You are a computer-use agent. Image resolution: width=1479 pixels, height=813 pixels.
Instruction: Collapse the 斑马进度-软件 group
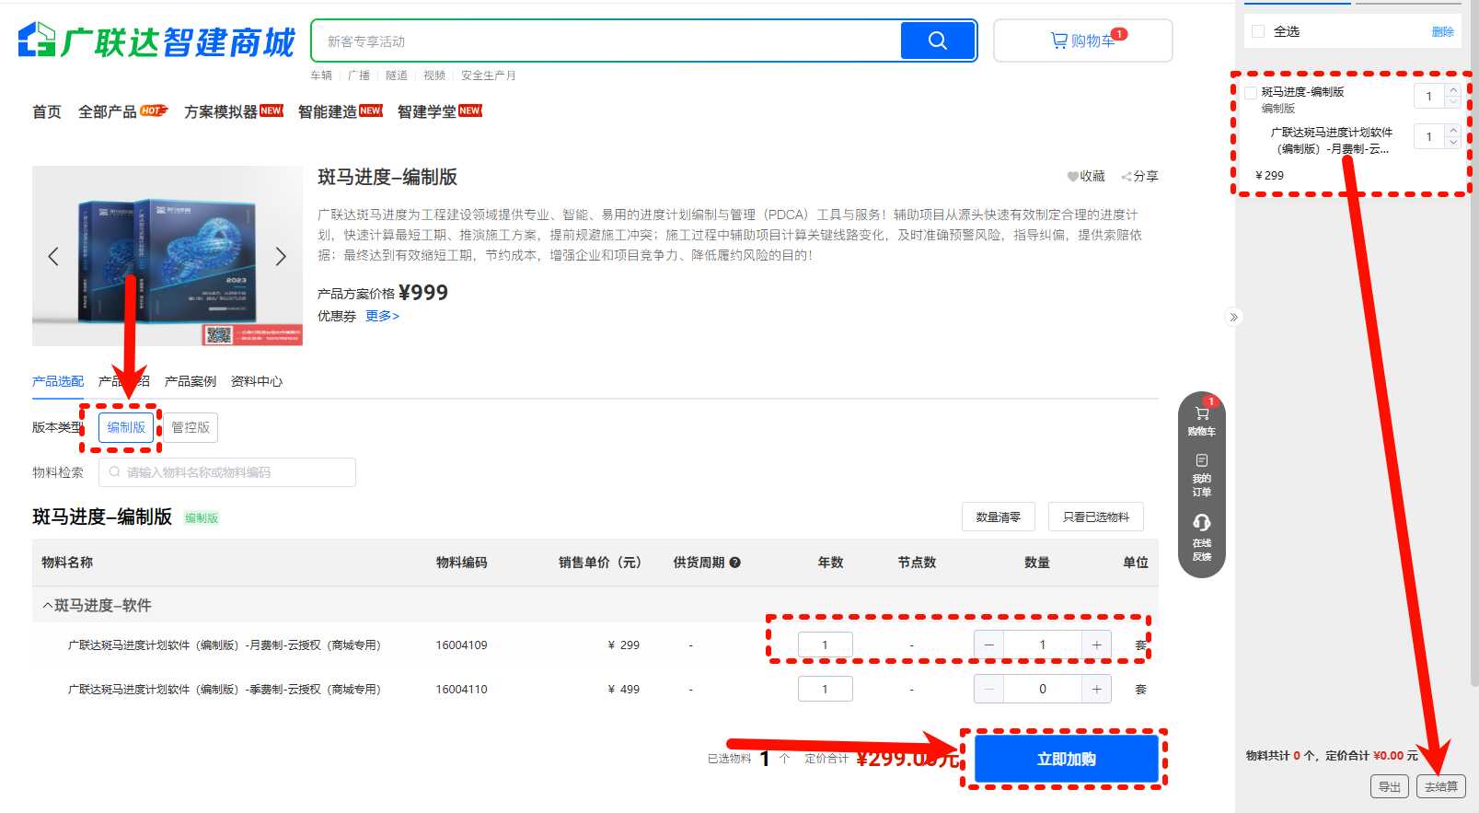coord(48,606)
